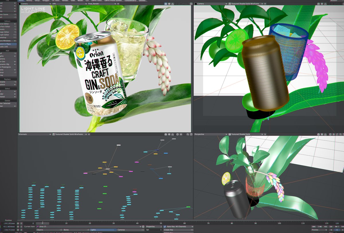
Task: Select rotate icon in Perspective viewport header
Action: click(x=337, y=134)
